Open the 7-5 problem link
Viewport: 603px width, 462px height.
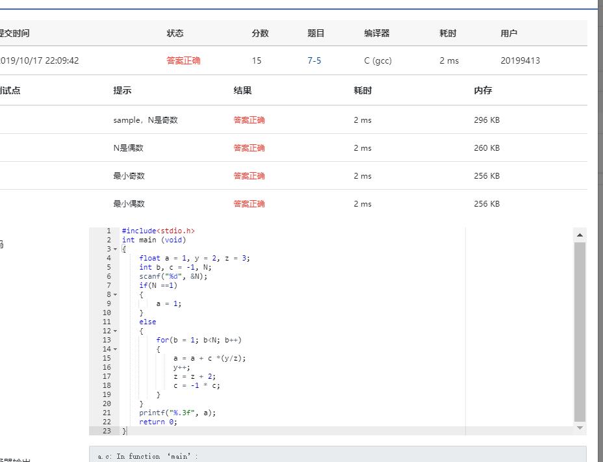tap(314, 60)
